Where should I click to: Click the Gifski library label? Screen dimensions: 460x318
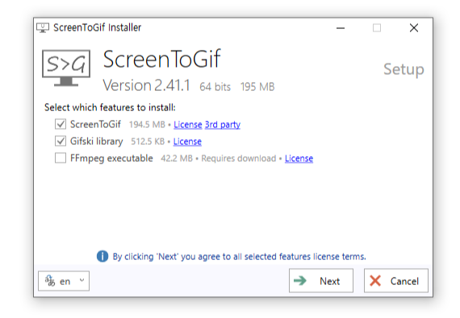pyautogui.click(x=97, y=142)
